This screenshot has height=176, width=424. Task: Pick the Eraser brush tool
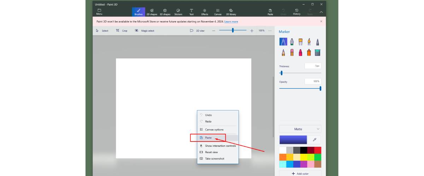click(x=292, y=52)
